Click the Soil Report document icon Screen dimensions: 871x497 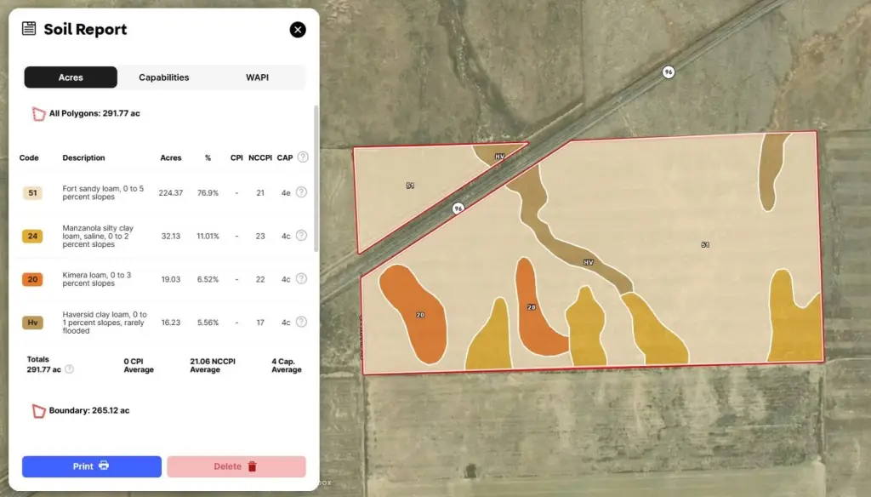click(x=29, y=29)
